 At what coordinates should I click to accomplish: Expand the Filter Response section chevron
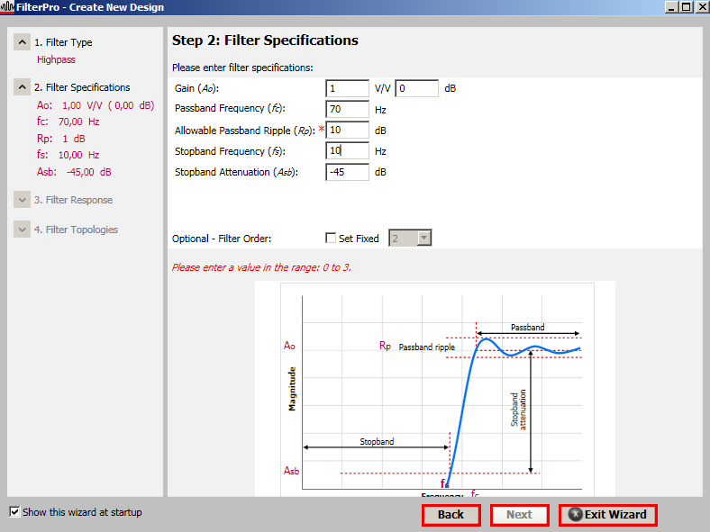pyautogui.click(x=22, y=200)
